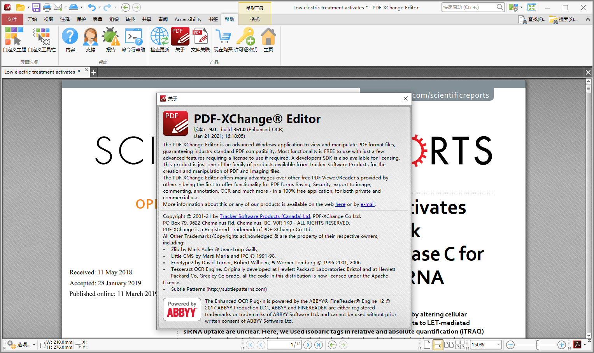Save document with floppy disk icon

click(x=36, y=7)
